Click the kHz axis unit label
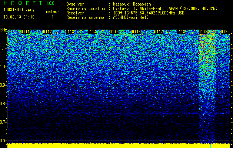 (x=3, y=30)
